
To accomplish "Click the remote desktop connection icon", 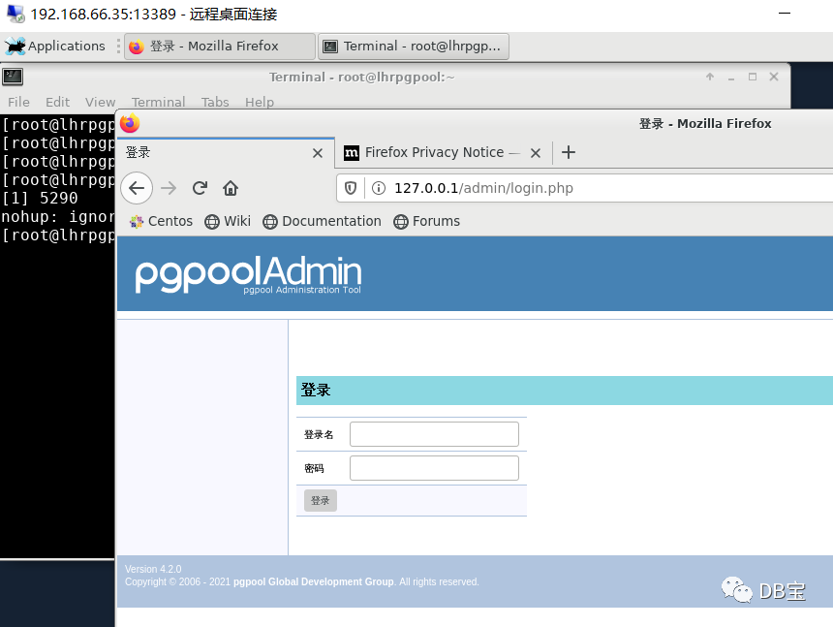I will click(x=15, y=14).
